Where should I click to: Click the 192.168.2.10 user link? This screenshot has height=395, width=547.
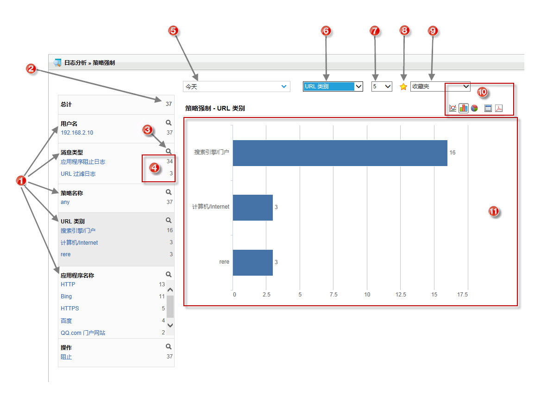[77, 133]
